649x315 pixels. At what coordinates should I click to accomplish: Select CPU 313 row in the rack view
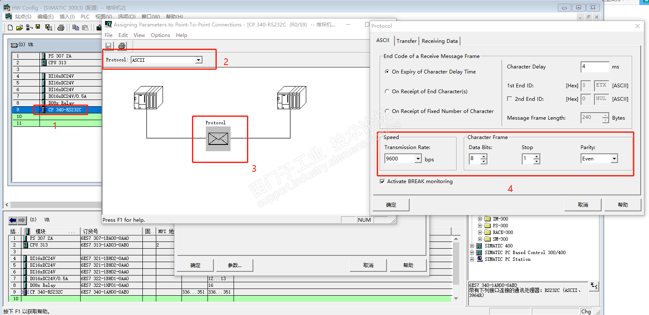[58, 63]
